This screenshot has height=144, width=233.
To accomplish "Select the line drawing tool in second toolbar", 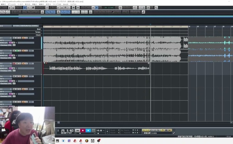I will (x=7, y=12).
